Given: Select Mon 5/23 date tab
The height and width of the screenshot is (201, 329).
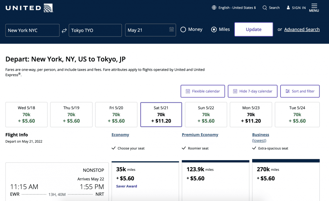Looking at the screenshot, I should click(x=251, y=114).
